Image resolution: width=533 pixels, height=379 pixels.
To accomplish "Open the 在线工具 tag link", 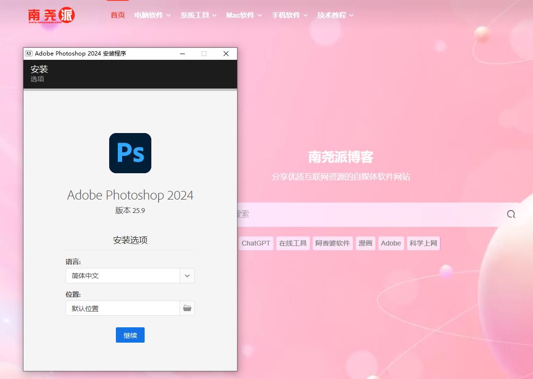I will tap(293, 243).
